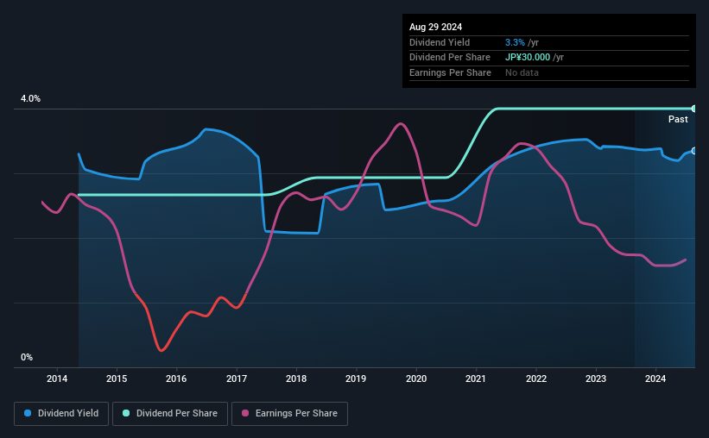Click the 'Past' label in the chart
The image size is (709, 438).
[x=678, y=119]
